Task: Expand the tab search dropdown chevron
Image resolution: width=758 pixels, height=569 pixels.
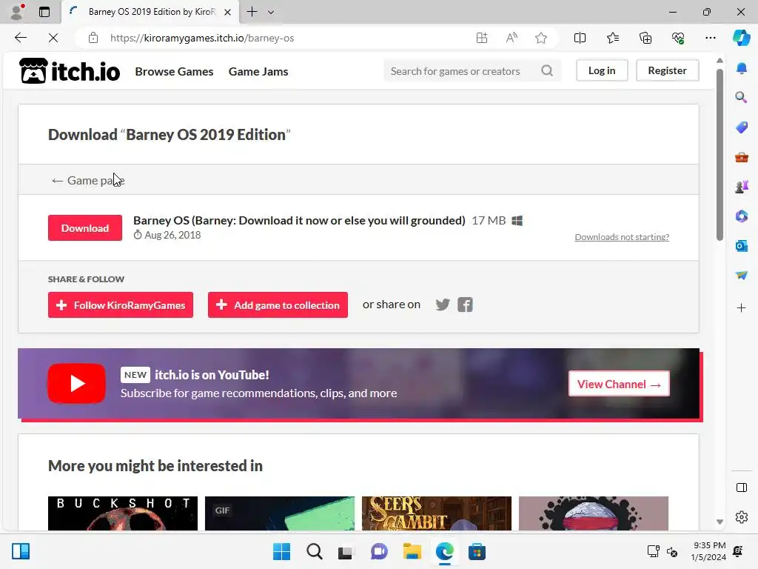Action: [x=271, y=12]
